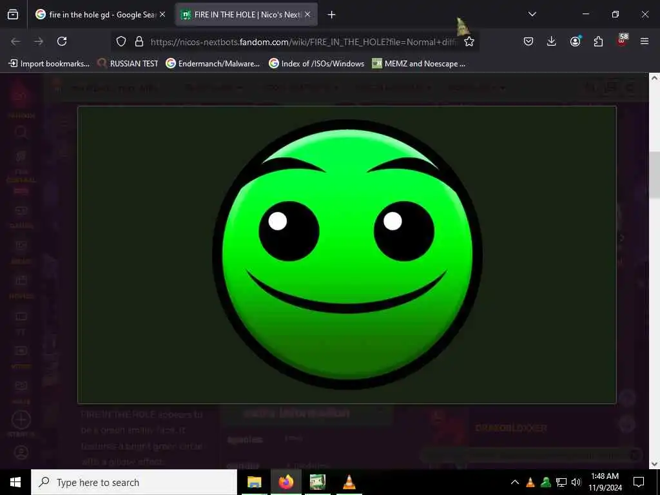Open the volume speaker control
The width and height of the screenshot is (660, 495).
pos(576,482)
